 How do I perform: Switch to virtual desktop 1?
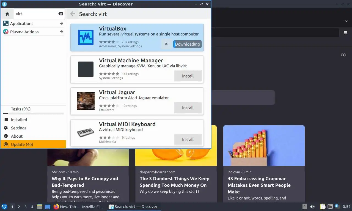[x=12, y=207]
